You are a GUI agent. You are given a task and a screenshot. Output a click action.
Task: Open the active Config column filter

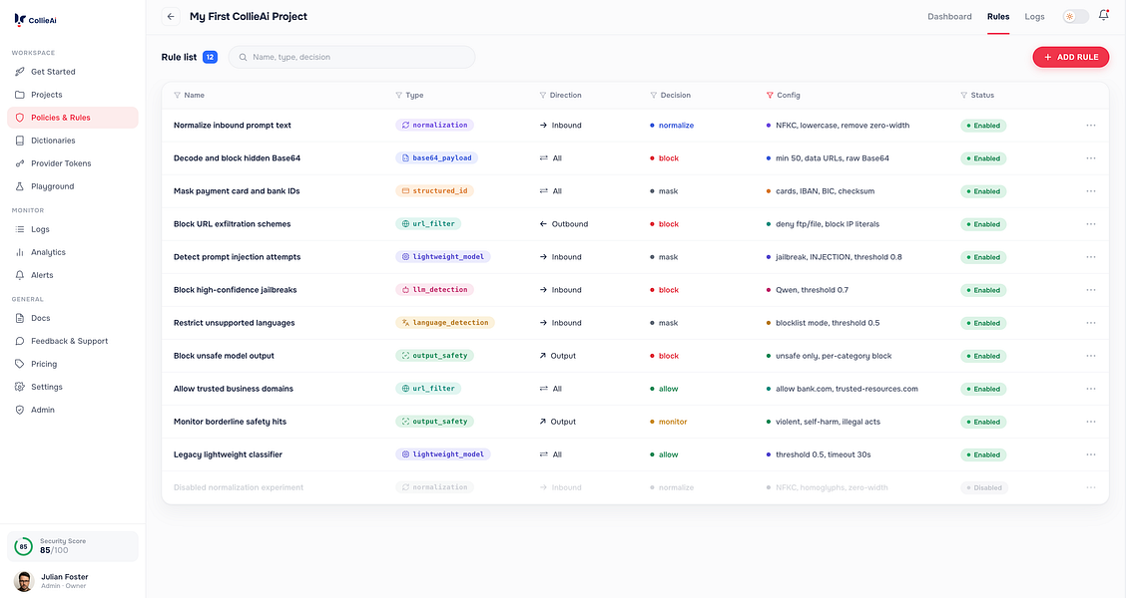click(770, 96)
